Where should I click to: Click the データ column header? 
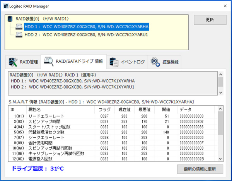coord(196,109)
